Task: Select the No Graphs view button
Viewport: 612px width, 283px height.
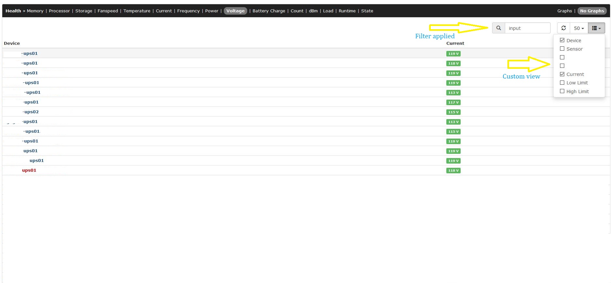Action: click(x=592, y=11)
